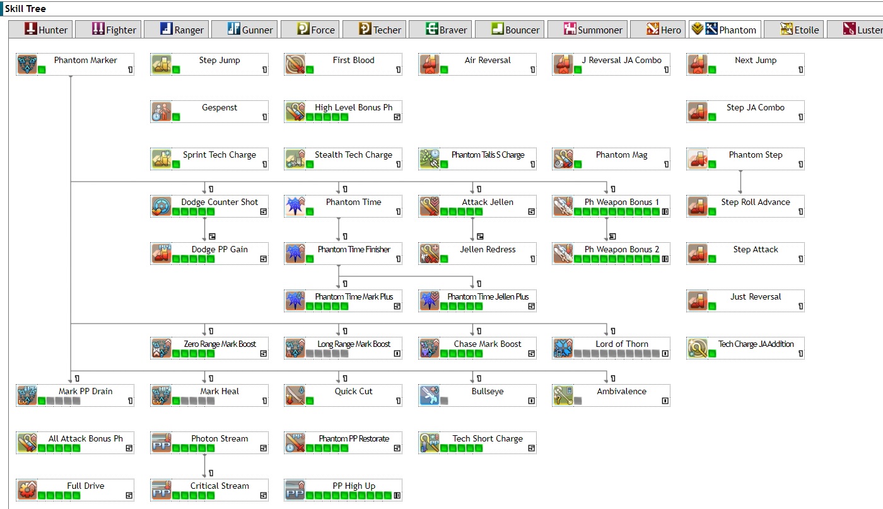Click the Sprint Tech Charge icon
The width and height of the screenshot is (883, 509).
(161, 159)
